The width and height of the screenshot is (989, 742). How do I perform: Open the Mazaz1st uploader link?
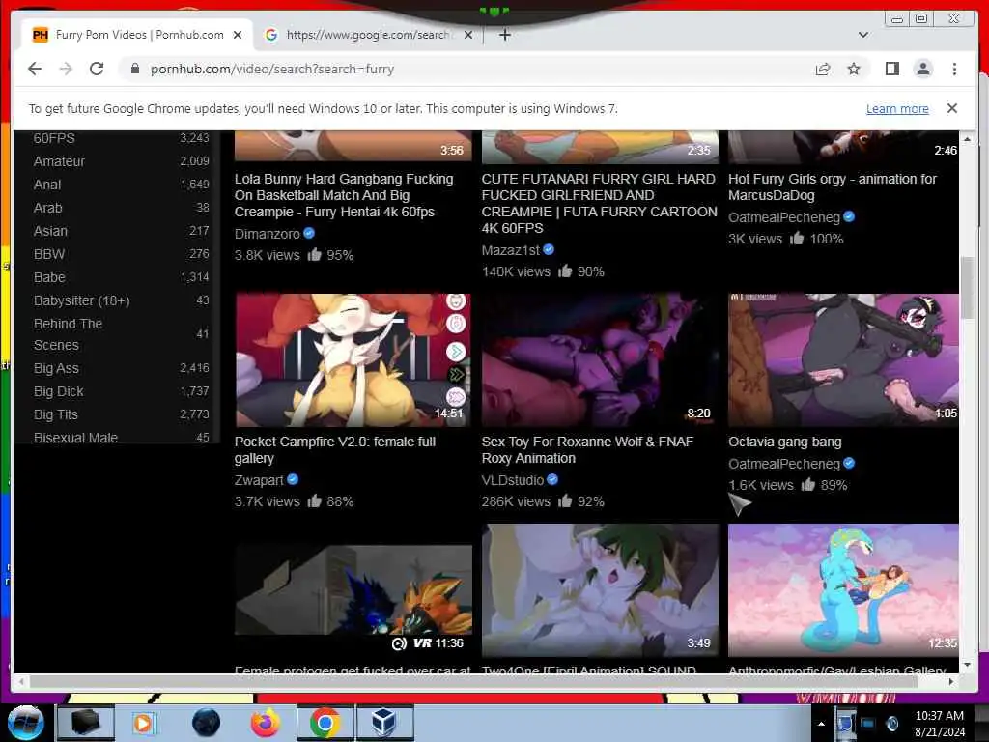(x=510, y=250)
